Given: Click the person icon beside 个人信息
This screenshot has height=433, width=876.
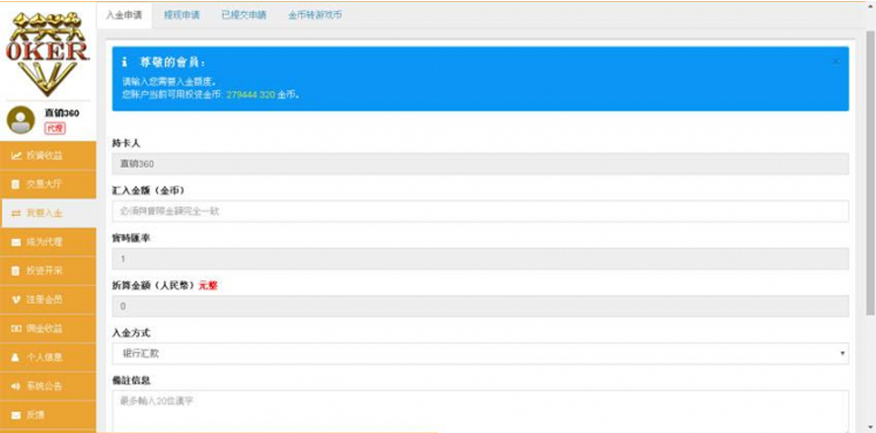Looking at the screenshot, I should pos(16,358).
